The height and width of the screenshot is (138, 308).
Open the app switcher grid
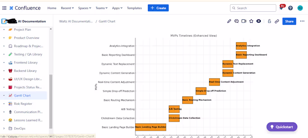(4, 8)
